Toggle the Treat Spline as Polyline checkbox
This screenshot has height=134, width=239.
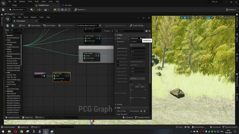[131, 75]
